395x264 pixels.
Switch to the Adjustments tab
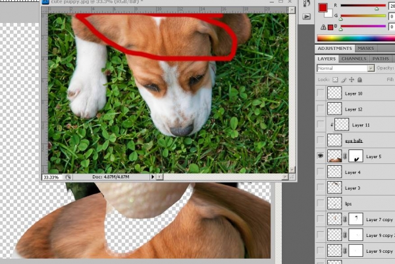point(334,48)
